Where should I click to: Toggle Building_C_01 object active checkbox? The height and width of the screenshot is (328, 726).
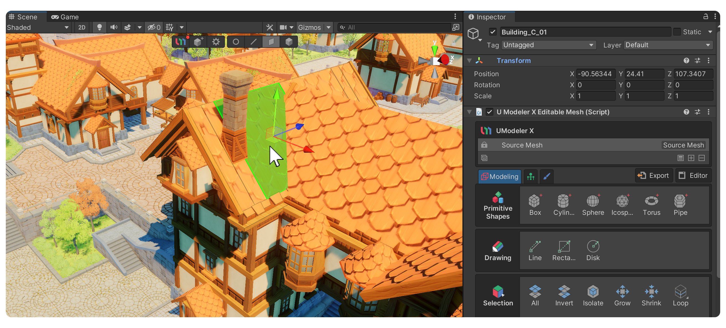492,32
